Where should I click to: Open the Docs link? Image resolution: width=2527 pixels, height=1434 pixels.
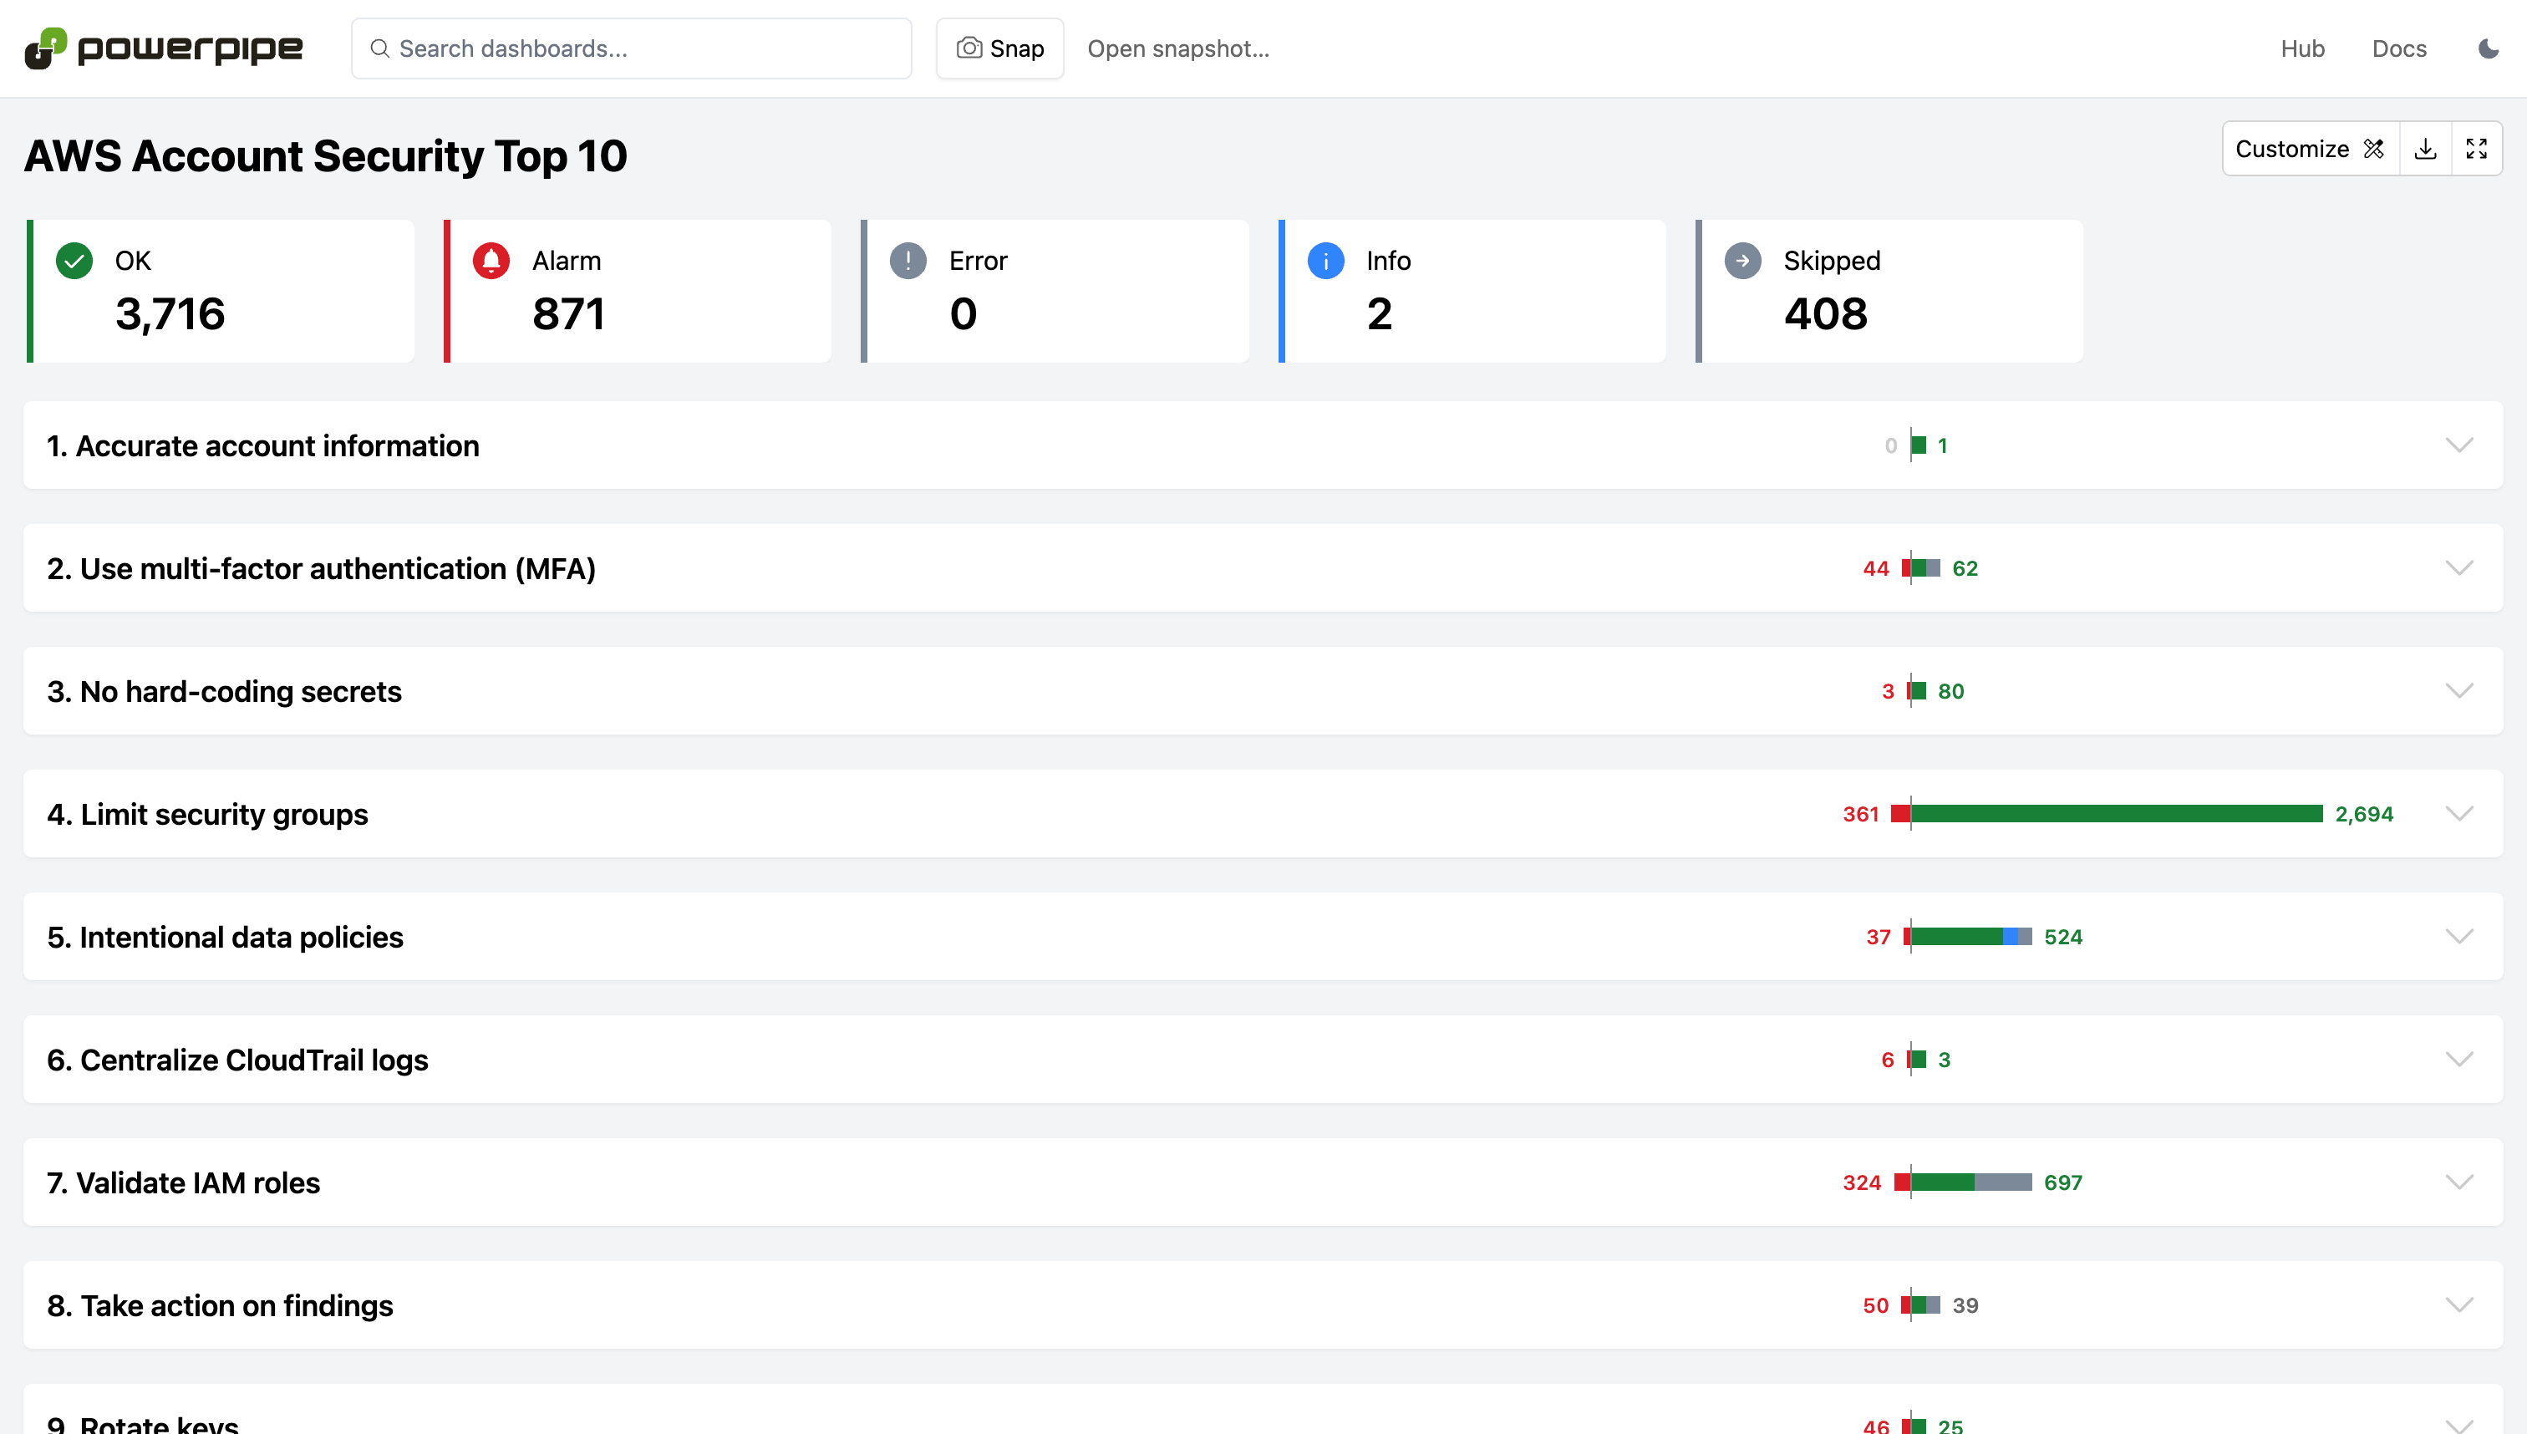pyautogui.click(x=2399, y=48)
